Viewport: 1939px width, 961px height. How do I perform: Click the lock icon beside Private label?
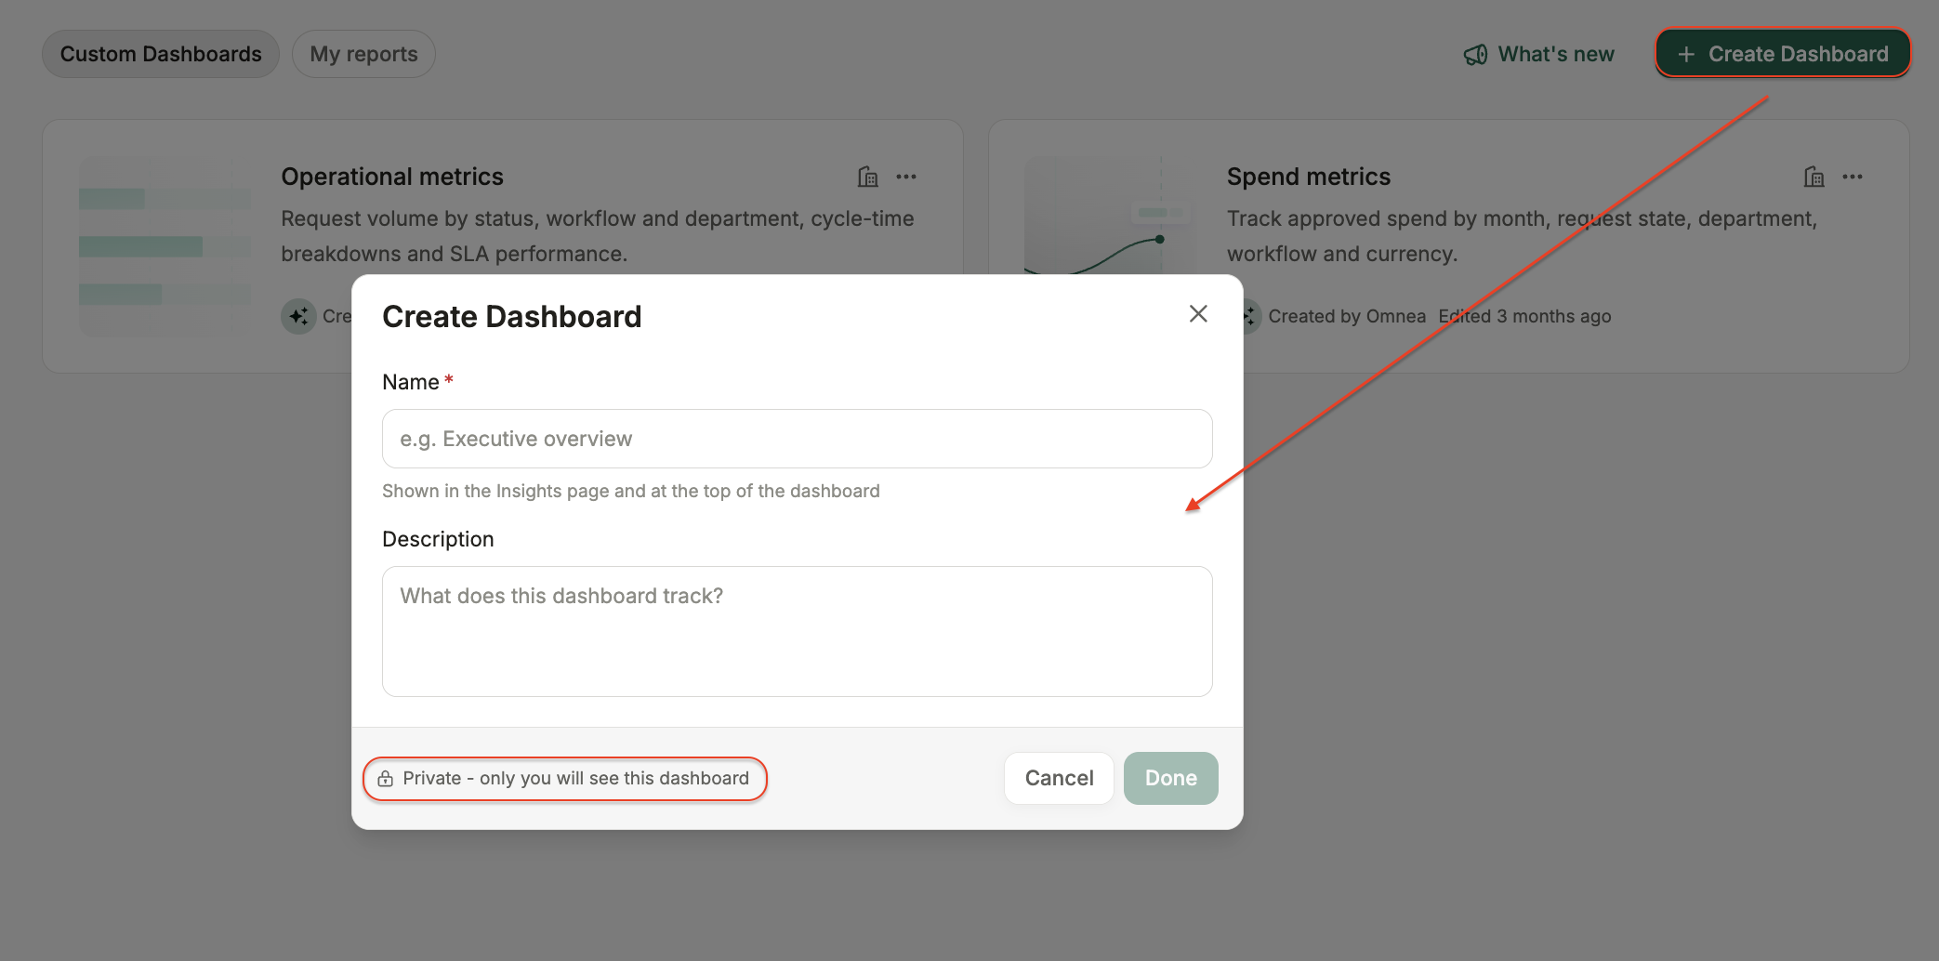click(x=386, y=779)
